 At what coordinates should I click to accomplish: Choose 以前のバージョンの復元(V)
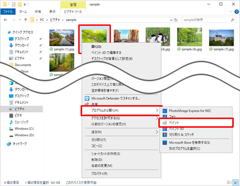[121, 124]
